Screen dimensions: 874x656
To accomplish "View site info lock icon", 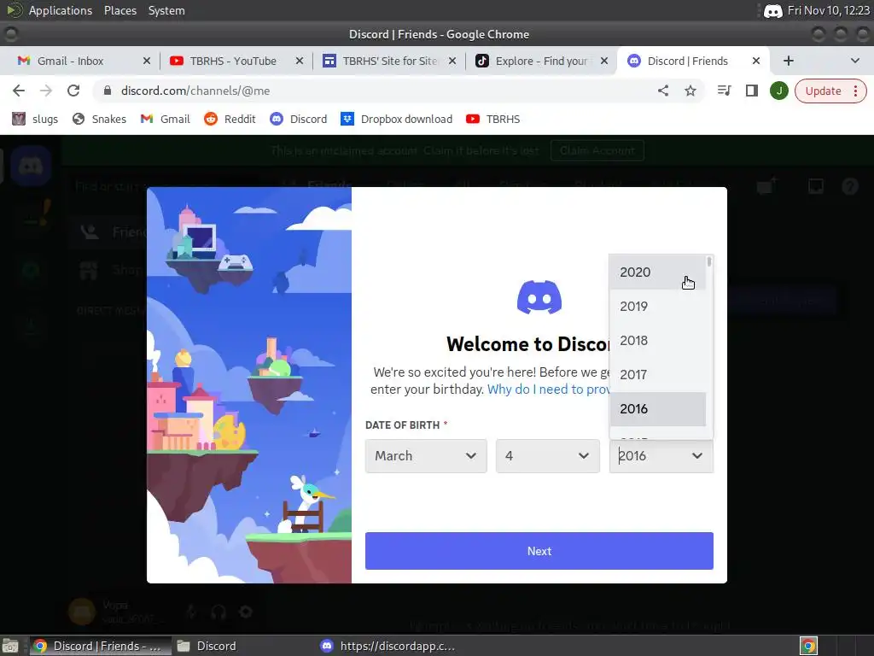I will pyautogui.click(x=108, y=91).
